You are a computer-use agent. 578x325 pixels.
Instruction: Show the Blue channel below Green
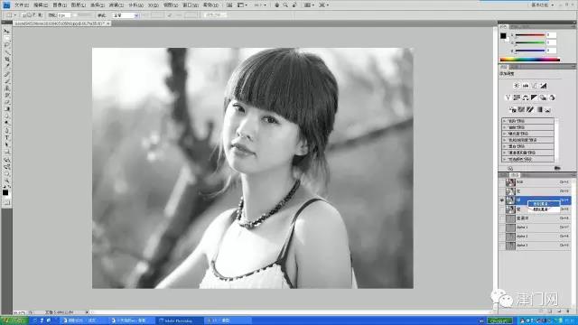point(502,209)
